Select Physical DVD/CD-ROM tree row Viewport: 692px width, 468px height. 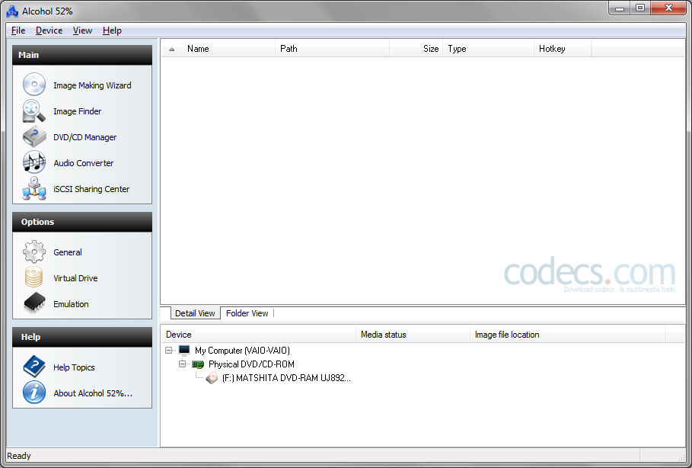coord(251,364)
